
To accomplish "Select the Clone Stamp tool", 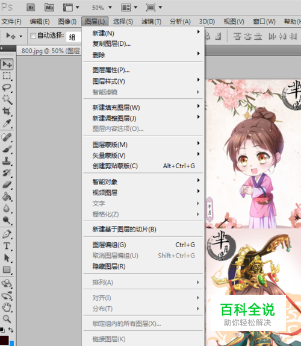I will [x=7, y=161].
